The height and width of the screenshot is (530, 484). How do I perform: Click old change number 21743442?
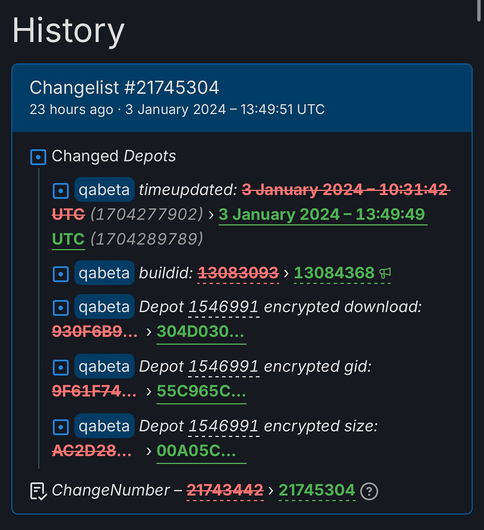point(225,490)
